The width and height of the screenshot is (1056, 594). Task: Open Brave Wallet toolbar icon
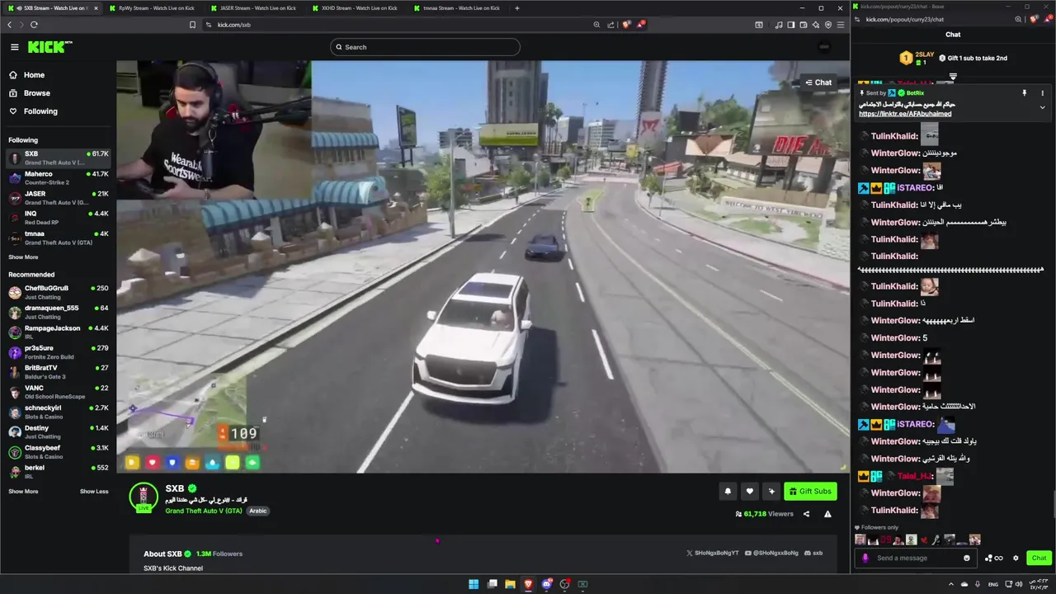[803, 25]
